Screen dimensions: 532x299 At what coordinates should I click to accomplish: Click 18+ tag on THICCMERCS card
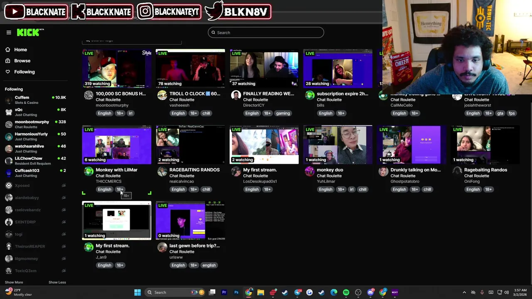[120, 189]
